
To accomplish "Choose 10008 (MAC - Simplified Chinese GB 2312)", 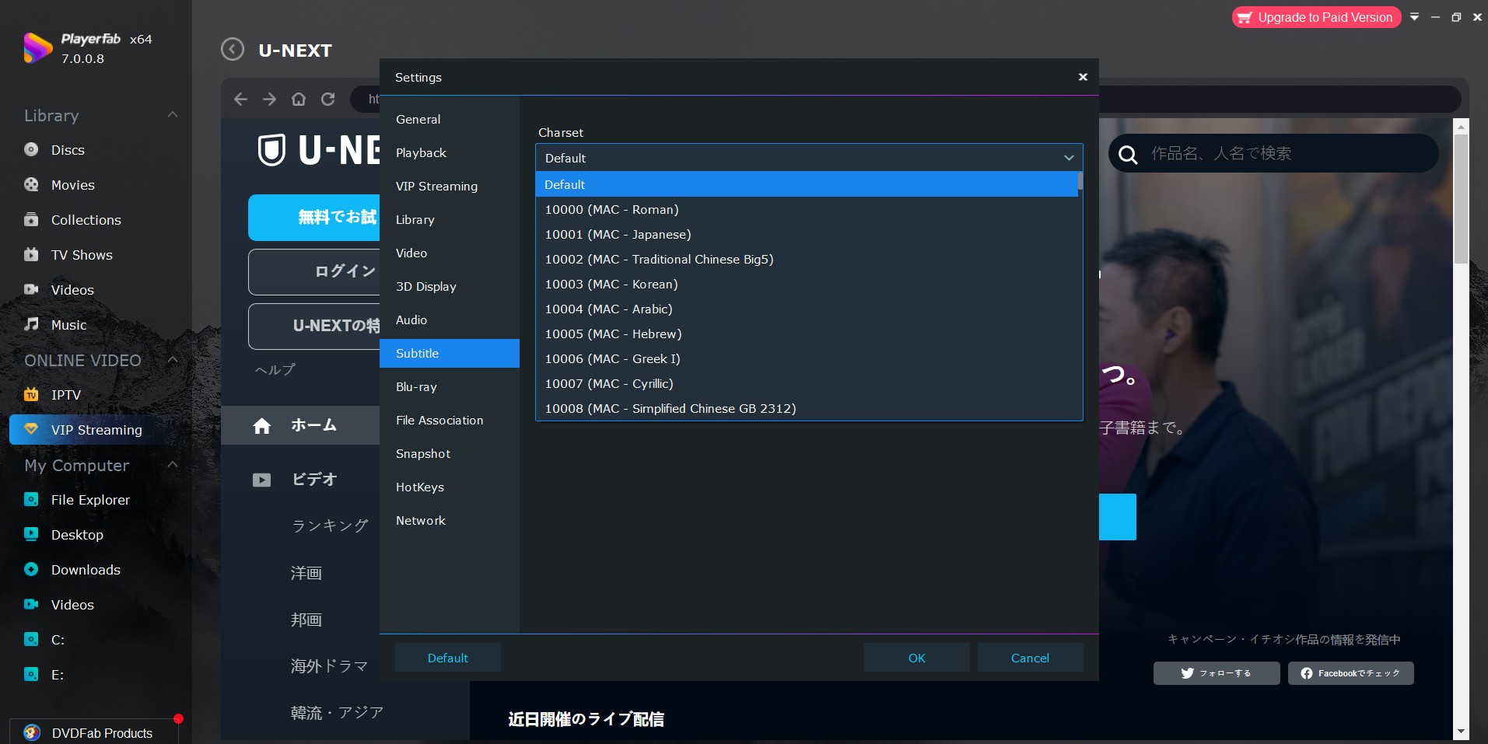I will pos(807,408).
